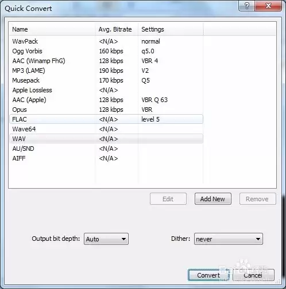Select the AU/SND preset
Image resolution: width=286 pixels, height=289 pixels.
(106, 149)
